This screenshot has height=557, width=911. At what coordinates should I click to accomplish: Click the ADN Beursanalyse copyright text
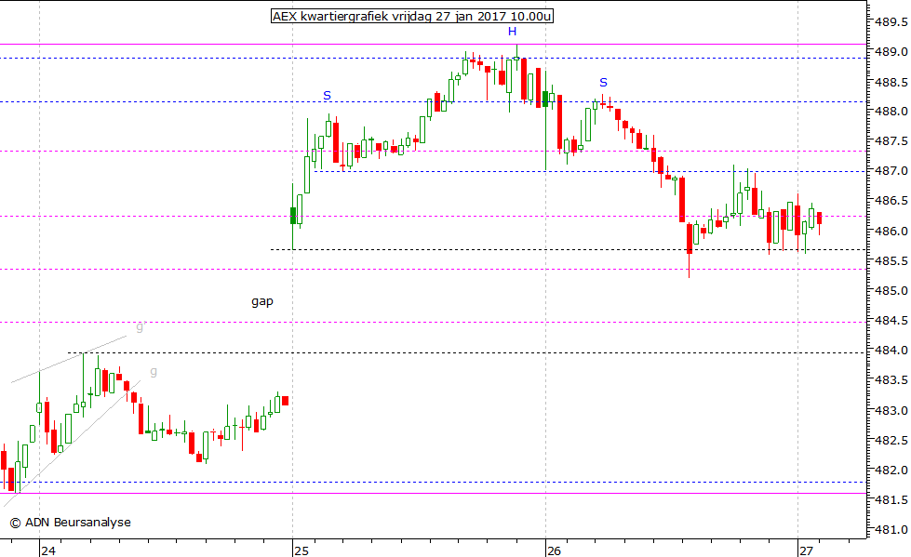[71, 523]
